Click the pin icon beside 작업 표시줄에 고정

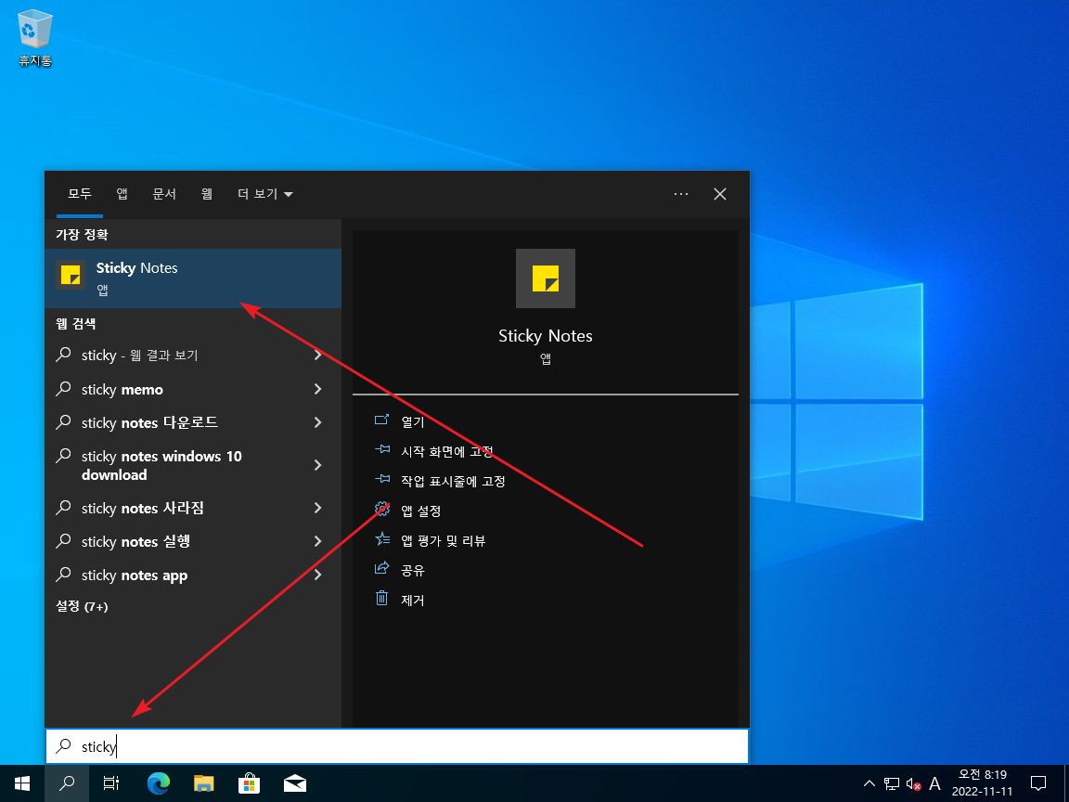(381, 479)
